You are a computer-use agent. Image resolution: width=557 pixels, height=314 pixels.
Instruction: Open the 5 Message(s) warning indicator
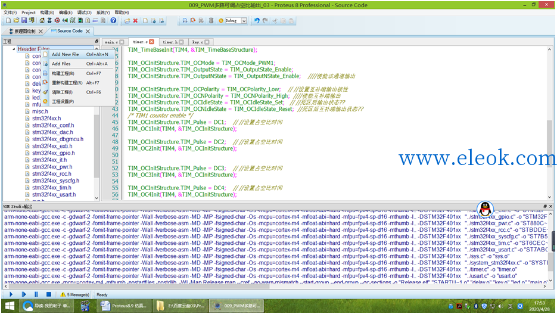(74, 294)
